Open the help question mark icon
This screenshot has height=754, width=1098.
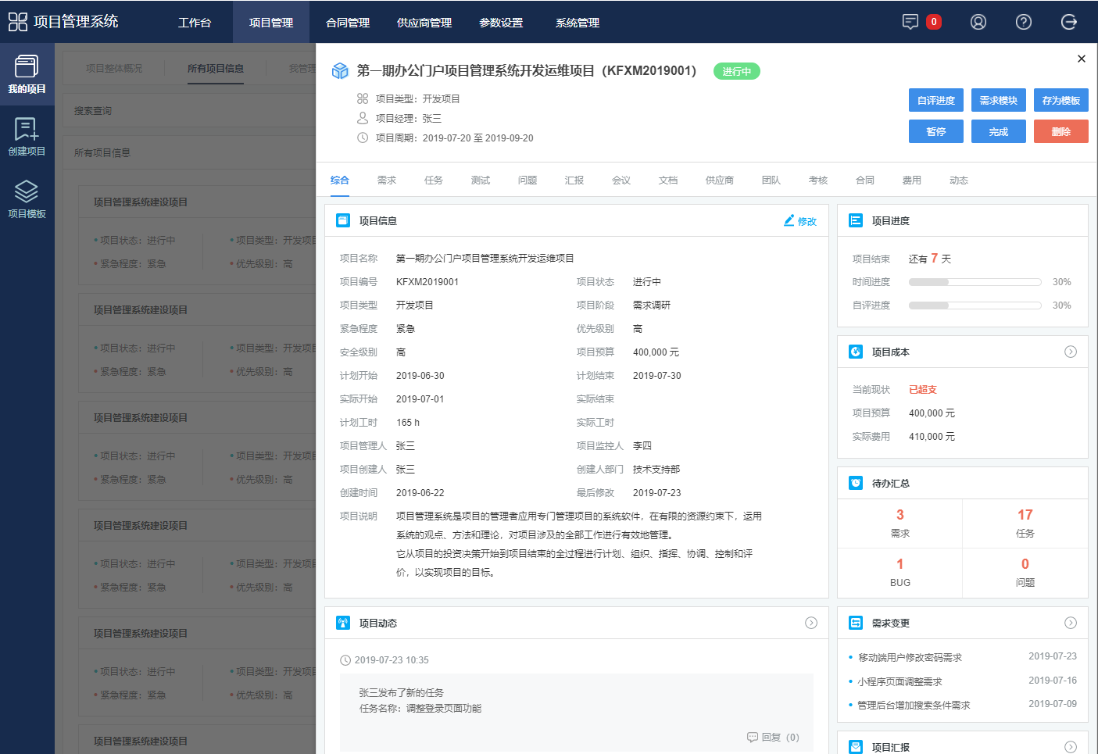[x=1024, y=22]
